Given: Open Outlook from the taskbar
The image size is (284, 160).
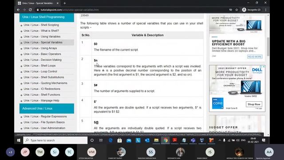Looking at the screenshot, I should 147,140.
